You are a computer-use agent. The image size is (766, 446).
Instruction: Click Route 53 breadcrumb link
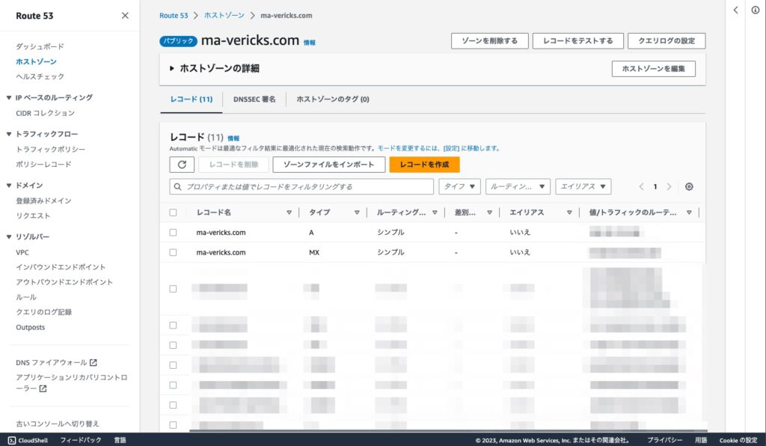tap(174, 16)
